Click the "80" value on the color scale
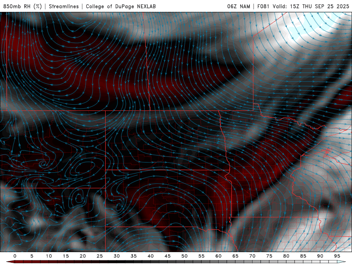352x264 pixels. click(x=286, y=256)
